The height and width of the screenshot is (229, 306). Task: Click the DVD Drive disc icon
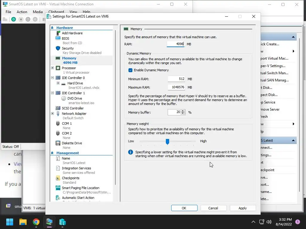pos(64,98)
